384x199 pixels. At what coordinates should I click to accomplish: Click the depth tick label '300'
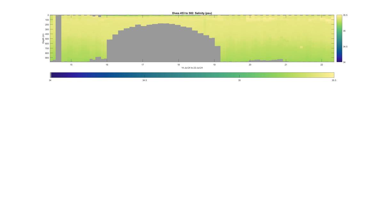tap(47, 29)
